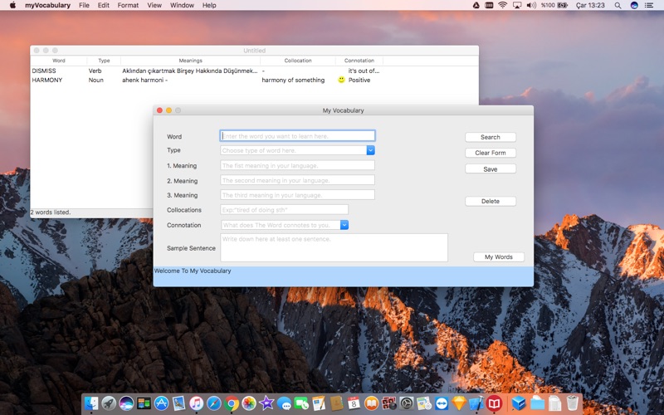This screenshot has height=415, width=664.
Task: Open iBooks orange icon in dock
Action: 371,403
